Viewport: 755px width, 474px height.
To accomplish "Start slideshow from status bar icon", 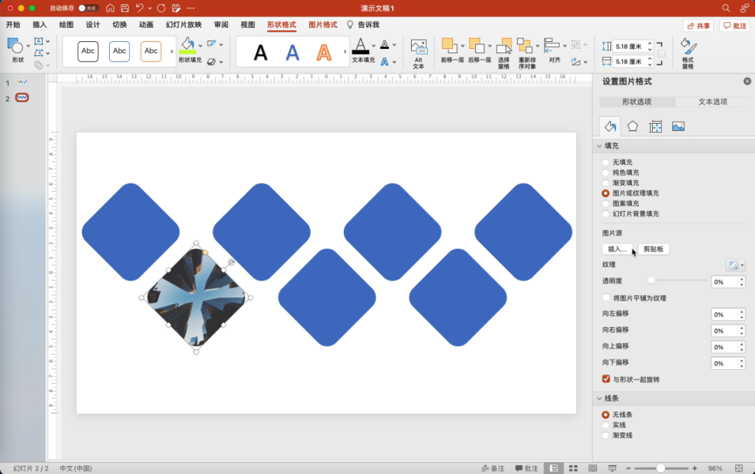I will tap(612, 468).
